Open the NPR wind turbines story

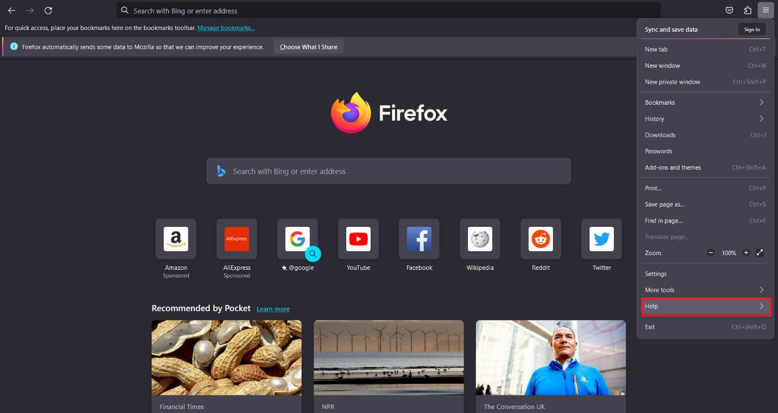[389, 367]
